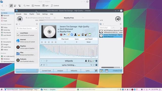This screenshot has height=91, width=162.
Task: Edit lyrics with the pencil icon
Action: coord(41,65)
